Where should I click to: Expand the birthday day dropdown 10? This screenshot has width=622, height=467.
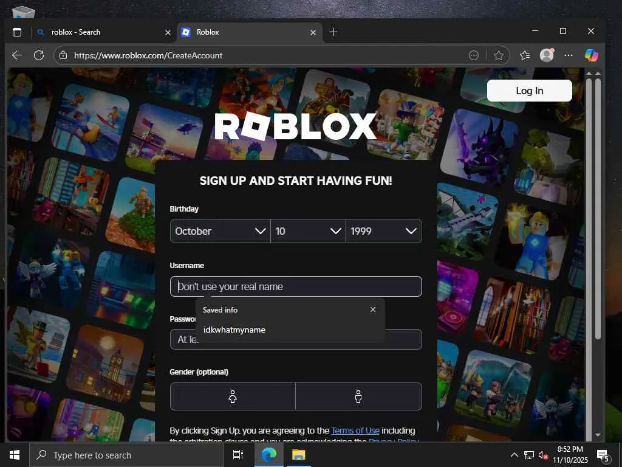[308, 231]
